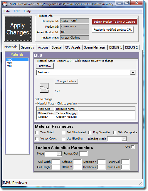Open the Special tab
This screenshot has width=148, height=191.
pos(57,47)
